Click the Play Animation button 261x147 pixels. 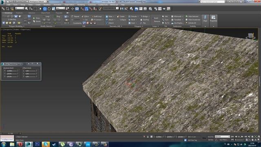coord(239,137)
